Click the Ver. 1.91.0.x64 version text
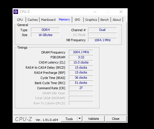 tap(47, 120)
